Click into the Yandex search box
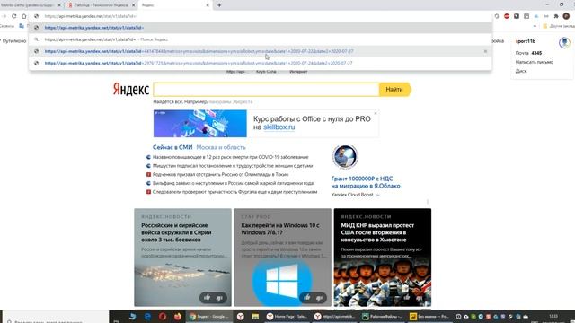The width and height of the screenshot is (575, 323). pyautogui.click(x=266, y=90)
